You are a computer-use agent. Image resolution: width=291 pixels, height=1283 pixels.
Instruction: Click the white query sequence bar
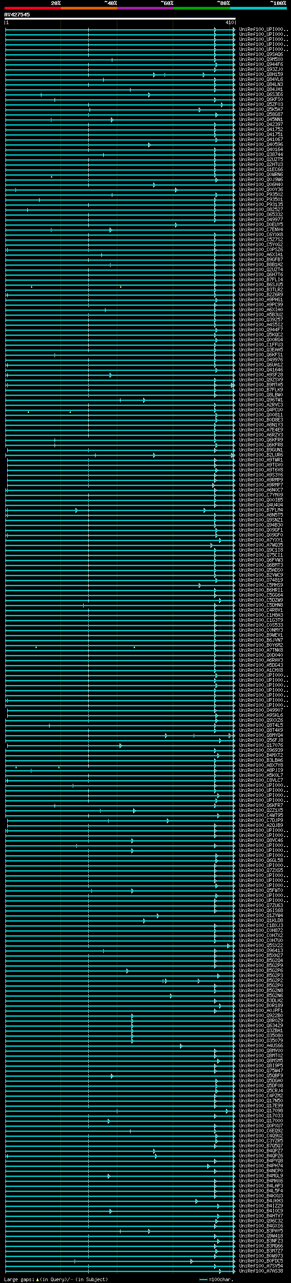click(120, 18)
